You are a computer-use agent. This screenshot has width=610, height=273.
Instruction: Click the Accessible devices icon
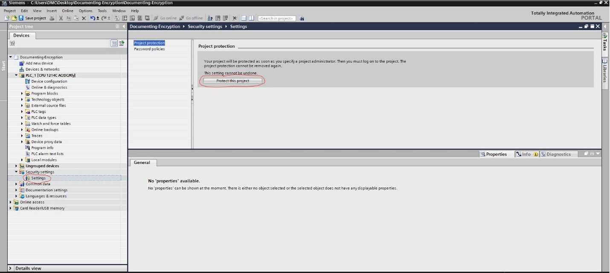pos(210,18)
